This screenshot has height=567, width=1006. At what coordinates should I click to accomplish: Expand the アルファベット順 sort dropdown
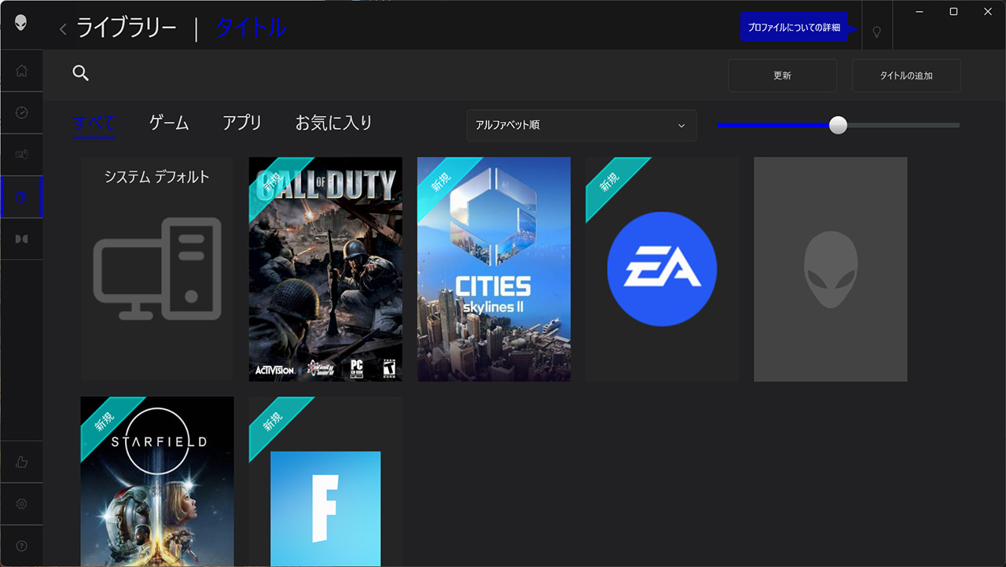(581, 126)
